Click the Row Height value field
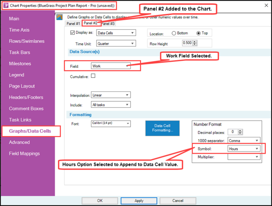The height and width of the screenshot is (206, 272). point(188,43)
